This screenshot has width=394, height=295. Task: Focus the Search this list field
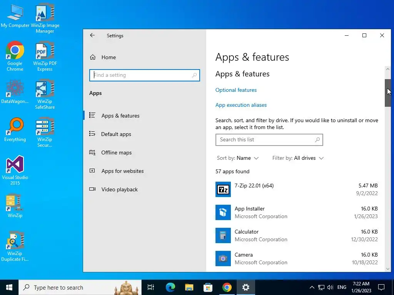point(269,140)
